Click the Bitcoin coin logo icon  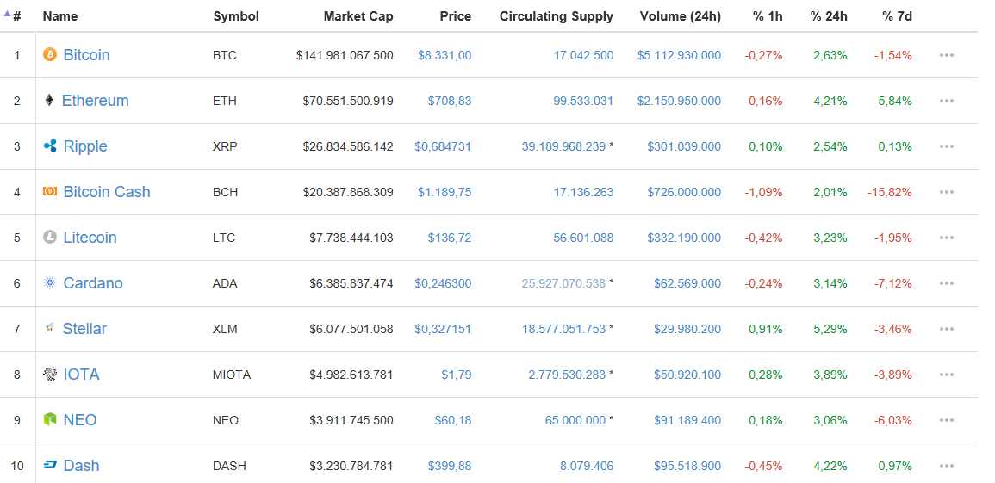(x=50, y=55)
